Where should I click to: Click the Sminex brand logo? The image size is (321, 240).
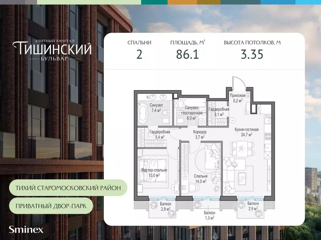[x=26, y=230]
